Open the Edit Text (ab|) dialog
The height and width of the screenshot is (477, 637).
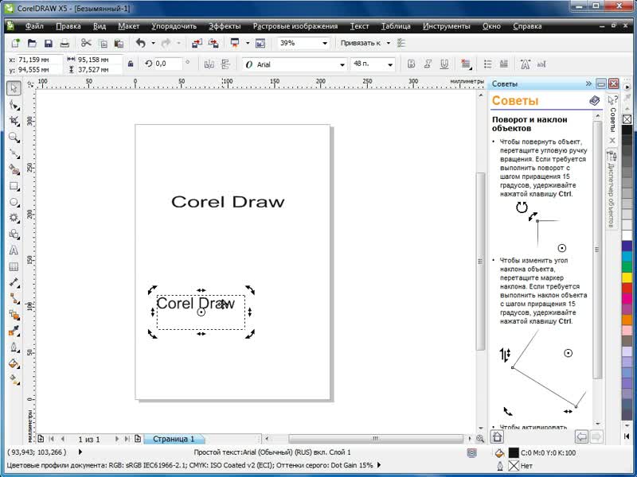click(541, 64)
